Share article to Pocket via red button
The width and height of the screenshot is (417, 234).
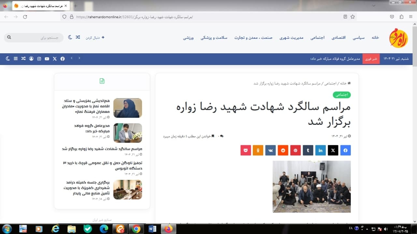tap(246, 150)
